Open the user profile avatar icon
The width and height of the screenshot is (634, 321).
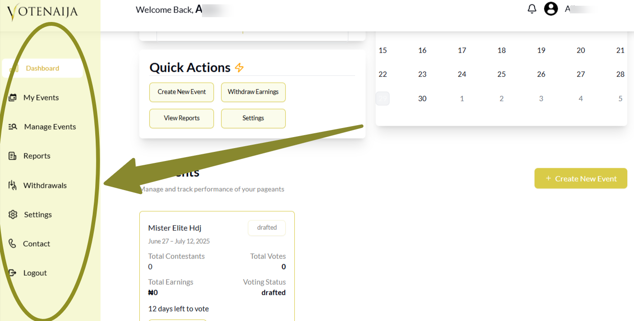[551, 9]
